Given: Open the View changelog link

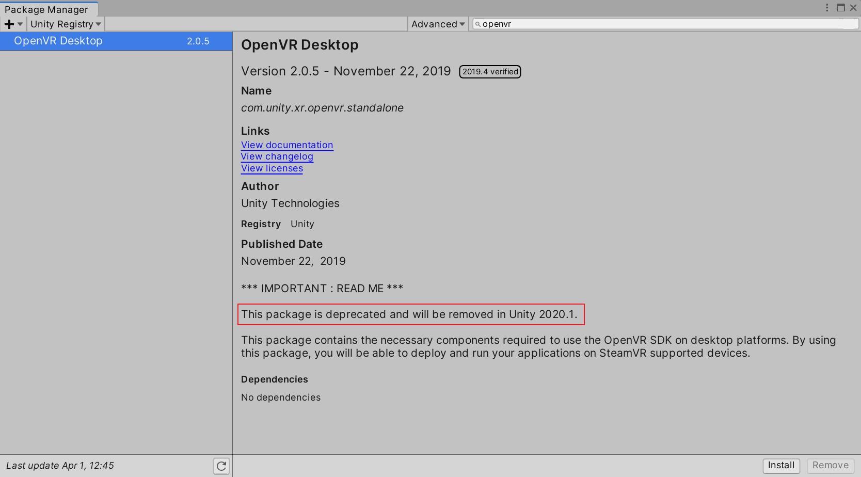Looking at the screenshot, I should click(277, 156).
